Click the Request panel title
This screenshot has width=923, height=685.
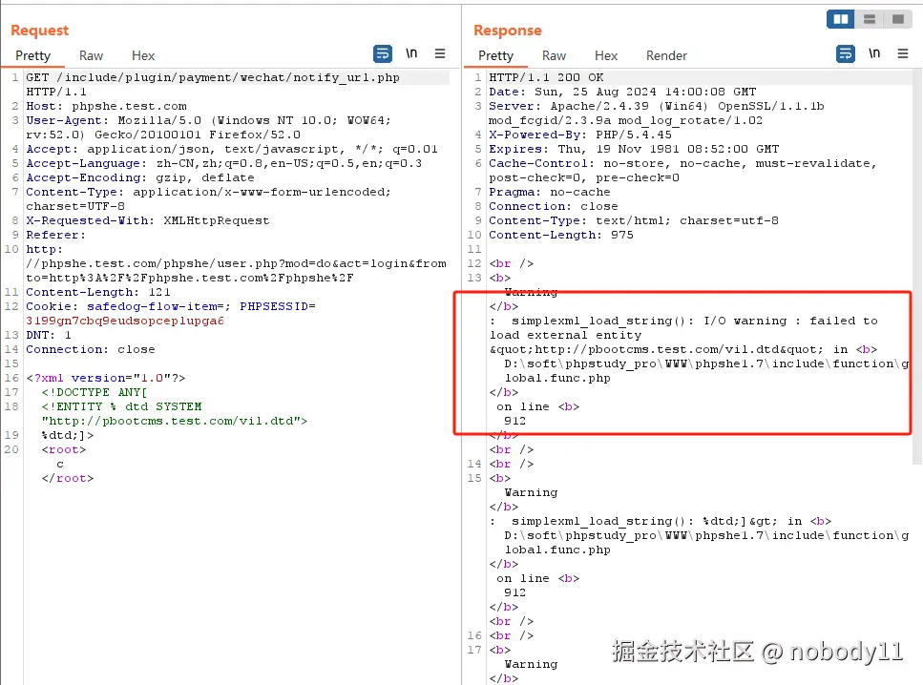(x=39, y=30)
